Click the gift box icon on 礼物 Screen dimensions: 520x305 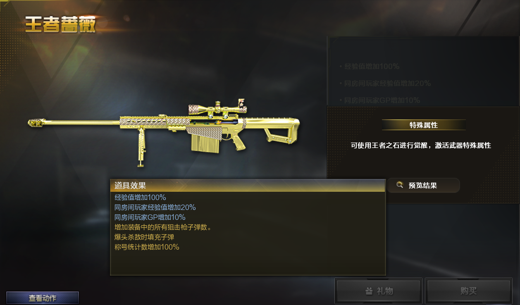369,291
